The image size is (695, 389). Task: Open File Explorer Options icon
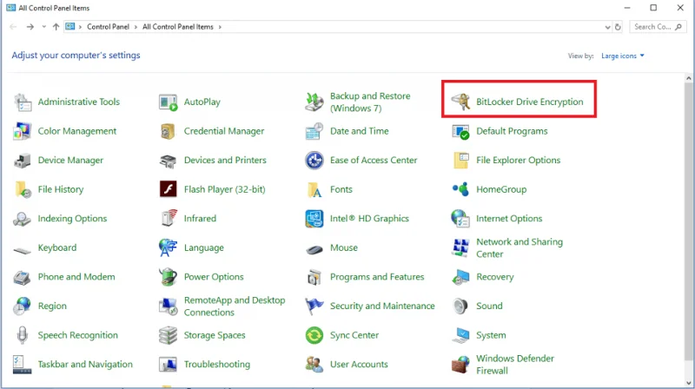click(x=460, y=161)
